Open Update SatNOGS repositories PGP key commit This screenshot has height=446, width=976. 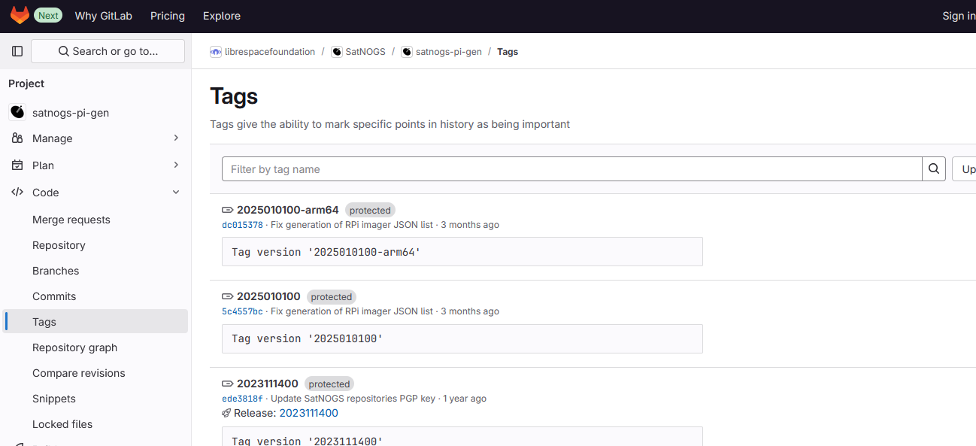pyautogui.click(x=353, y=399)
